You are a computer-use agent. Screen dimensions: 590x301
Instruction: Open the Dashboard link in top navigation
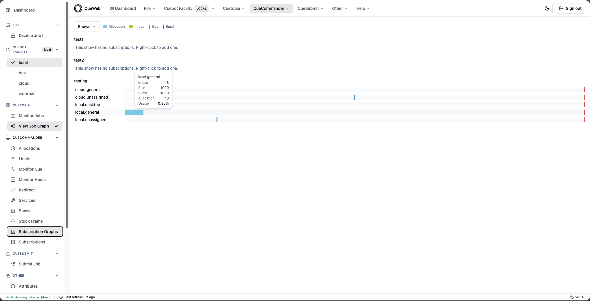coord(123,8)
